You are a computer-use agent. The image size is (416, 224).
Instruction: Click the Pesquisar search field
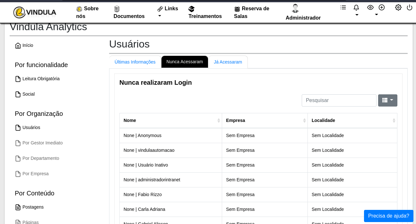[x=339, y=100]
